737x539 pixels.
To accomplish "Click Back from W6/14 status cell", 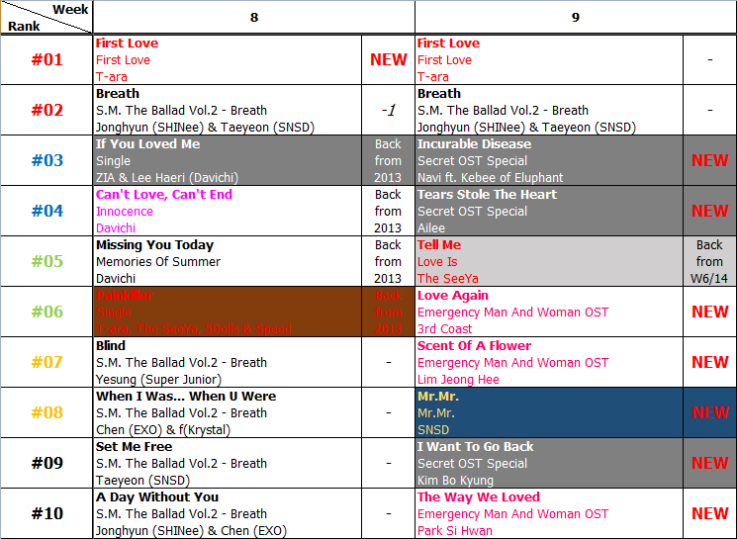I will (709, 261).
